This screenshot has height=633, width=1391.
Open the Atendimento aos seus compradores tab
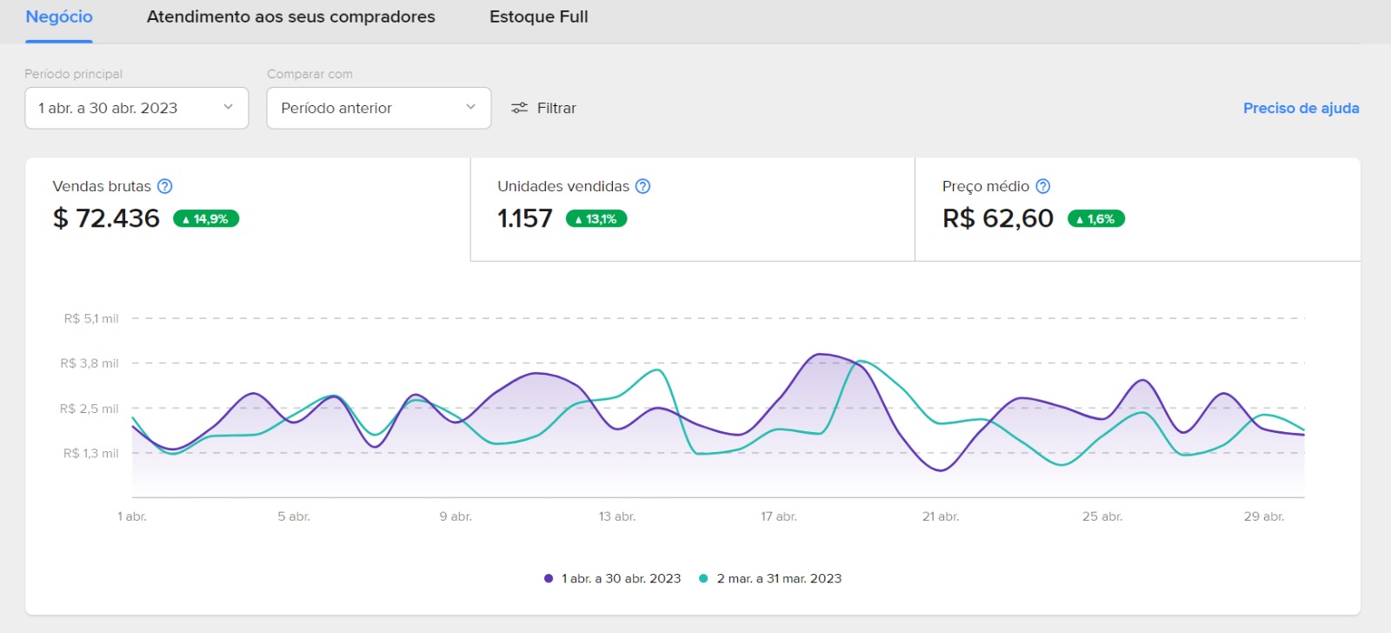click(x=290, y=17)
